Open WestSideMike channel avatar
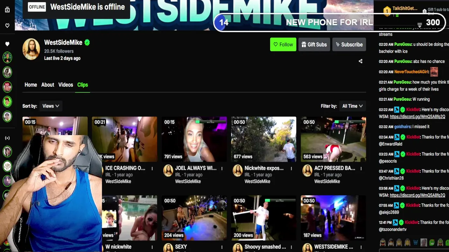449x252 pixels. click(x=31, y=49)
